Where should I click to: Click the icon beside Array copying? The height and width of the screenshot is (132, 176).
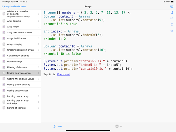coord(4,21)
